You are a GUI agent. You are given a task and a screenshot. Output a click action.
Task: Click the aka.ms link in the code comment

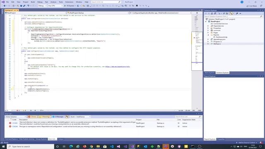(x=118, y=67)
